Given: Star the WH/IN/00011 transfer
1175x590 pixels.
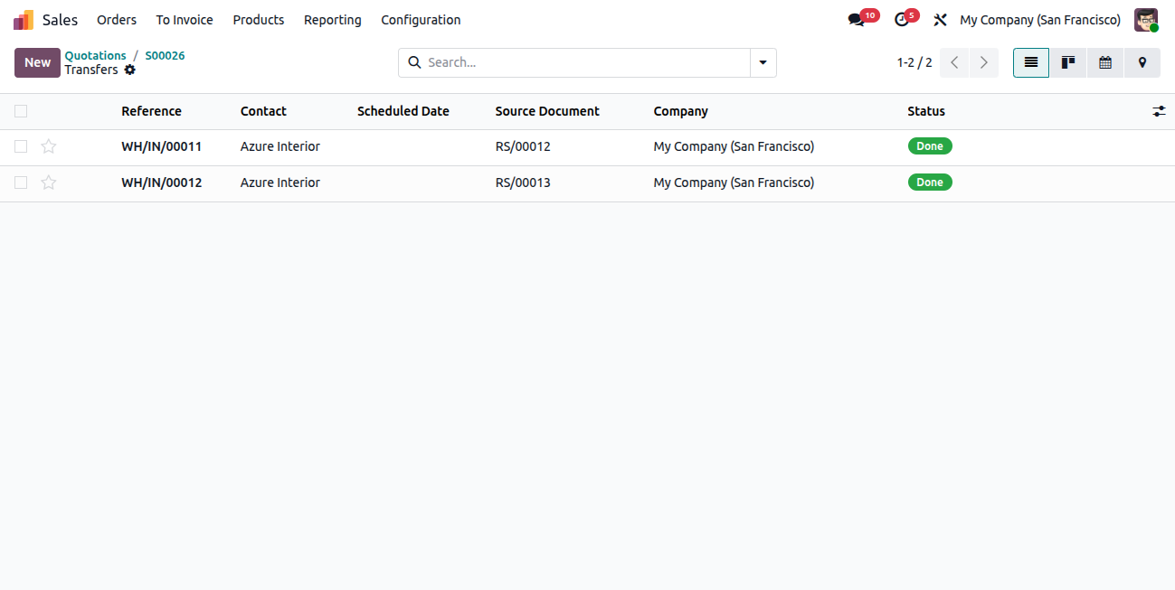Looking at the screenshot, I should click(49, 146).
